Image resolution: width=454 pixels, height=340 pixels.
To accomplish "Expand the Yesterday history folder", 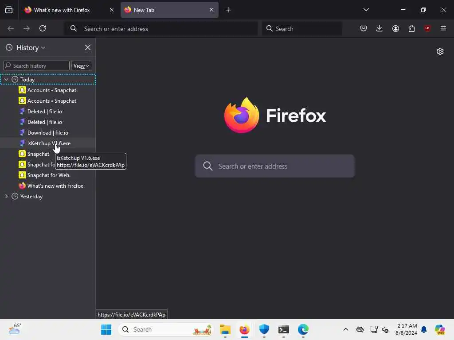I will pos(6,196).
